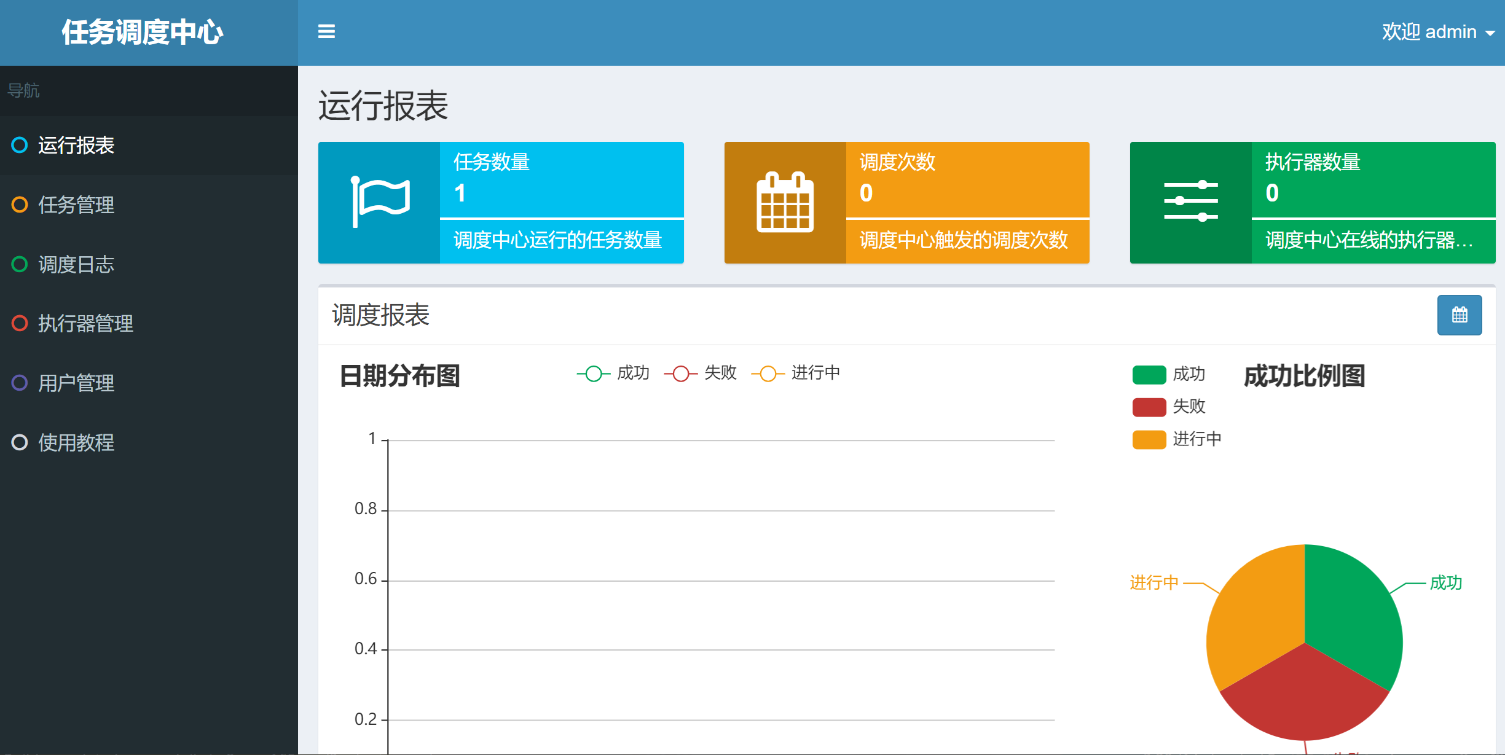
Task: Toggle 进行中 series in the line chart legend
Action: pyautogui.click(x=796, y=373)
